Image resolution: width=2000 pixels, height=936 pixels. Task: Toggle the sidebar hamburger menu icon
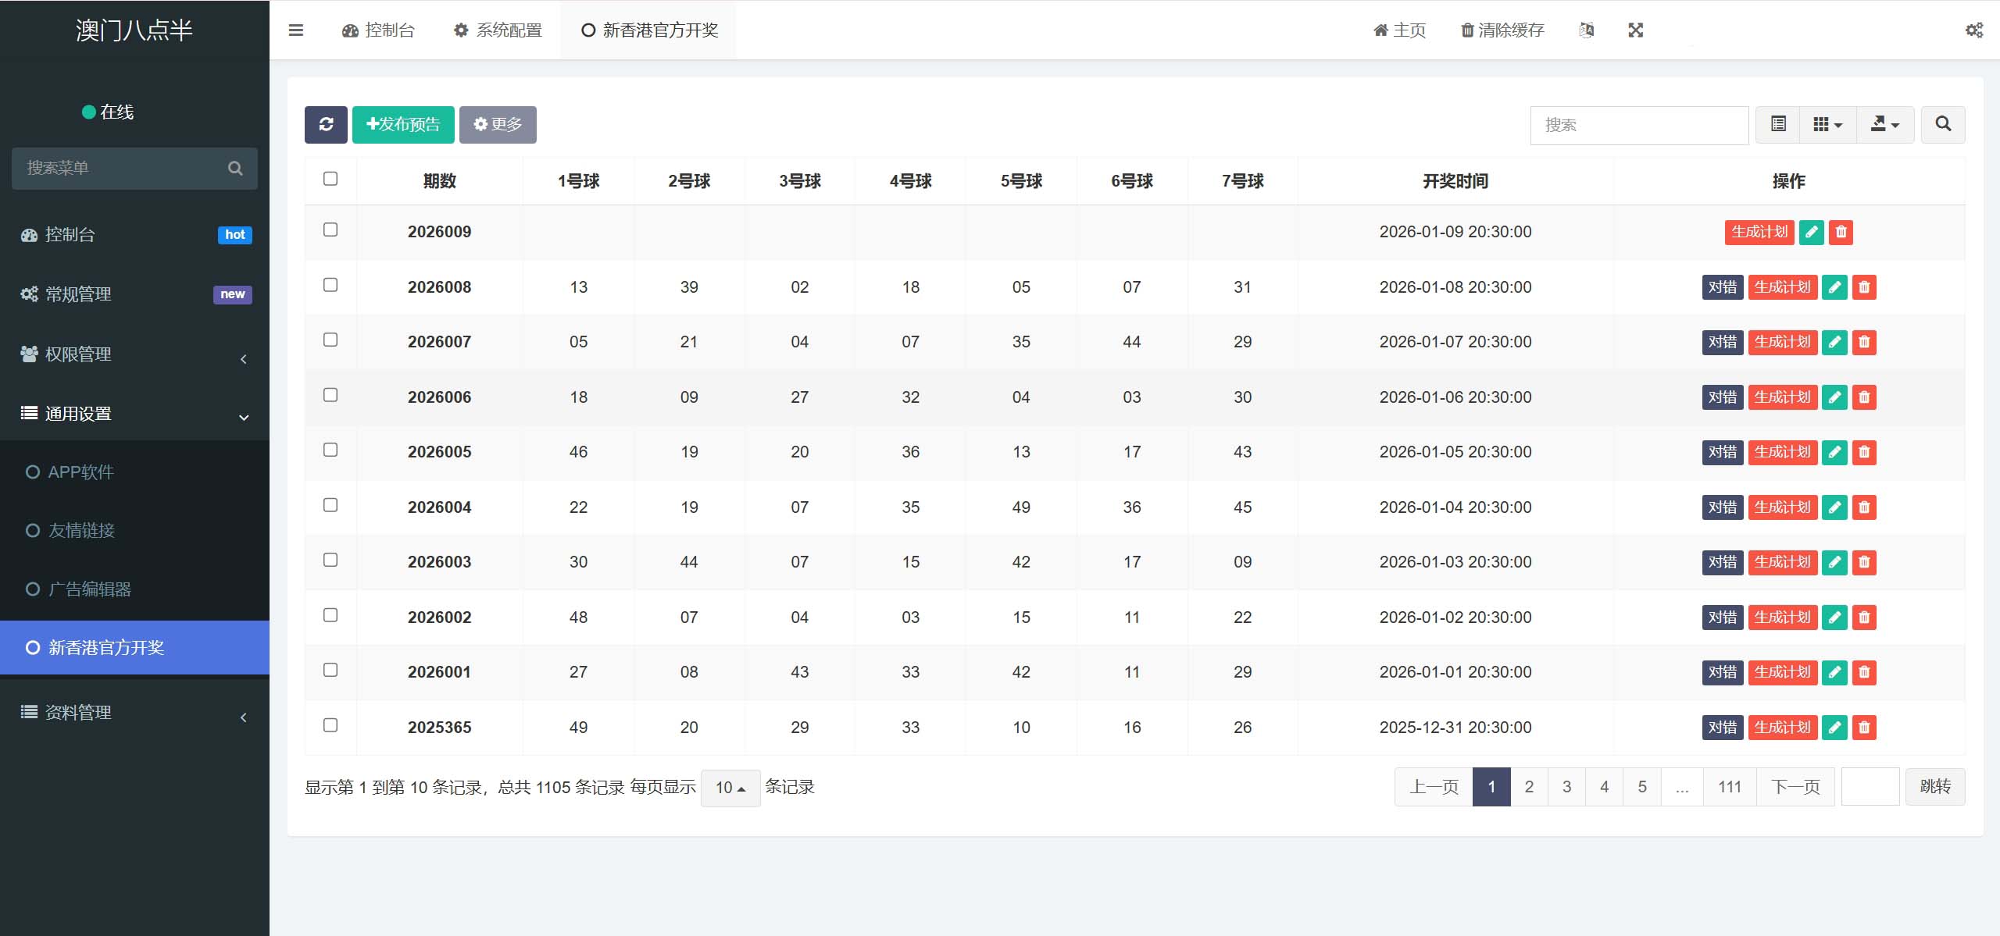(x=296, y=30)
